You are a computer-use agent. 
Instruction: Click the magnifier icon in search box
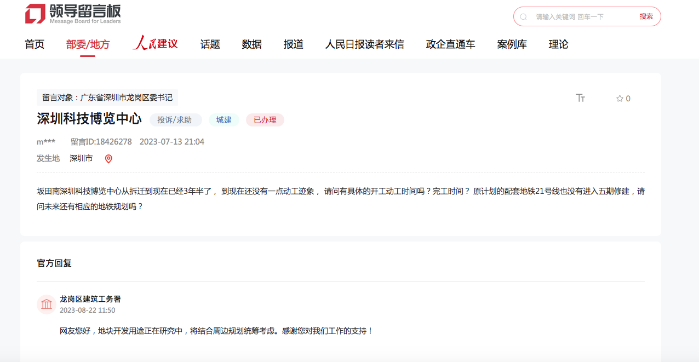(523, 17)
